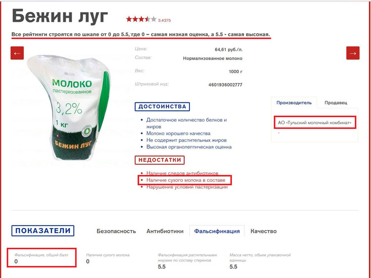Switch to the Безопасность tab
This screenshot has width=371, height=278.
116,231
